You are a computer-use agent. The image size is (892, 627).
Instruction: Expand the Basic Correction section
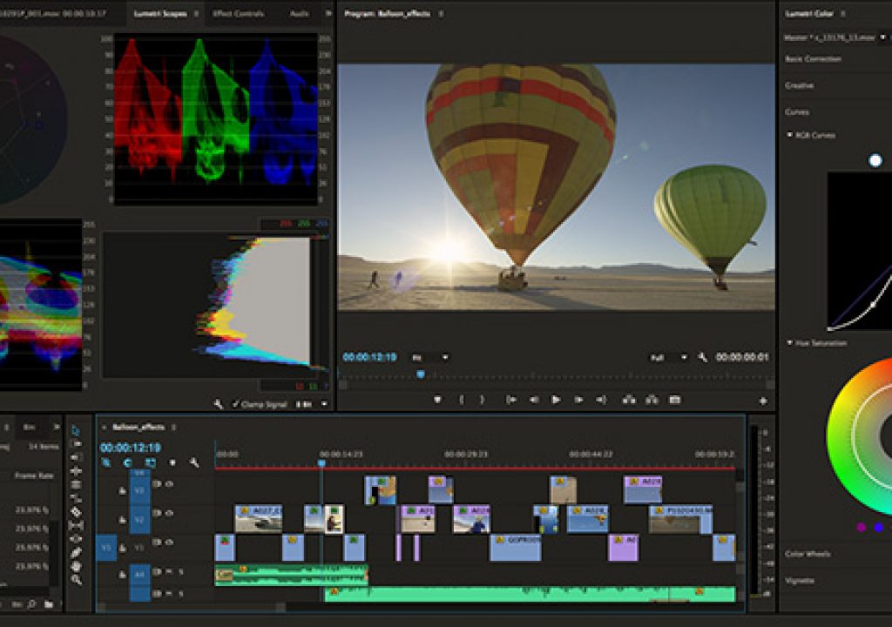[x=813, y=59]
